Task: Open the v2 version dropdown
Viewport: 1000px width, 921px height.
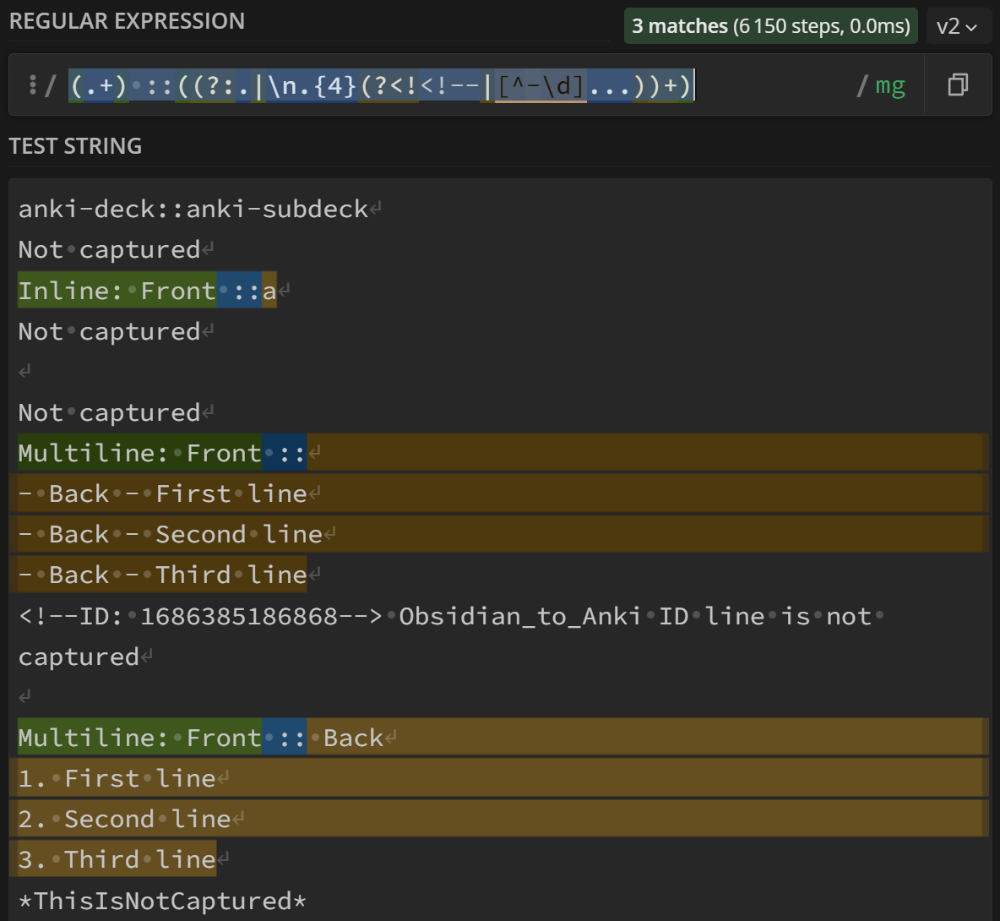Action: tap(956, 26)
